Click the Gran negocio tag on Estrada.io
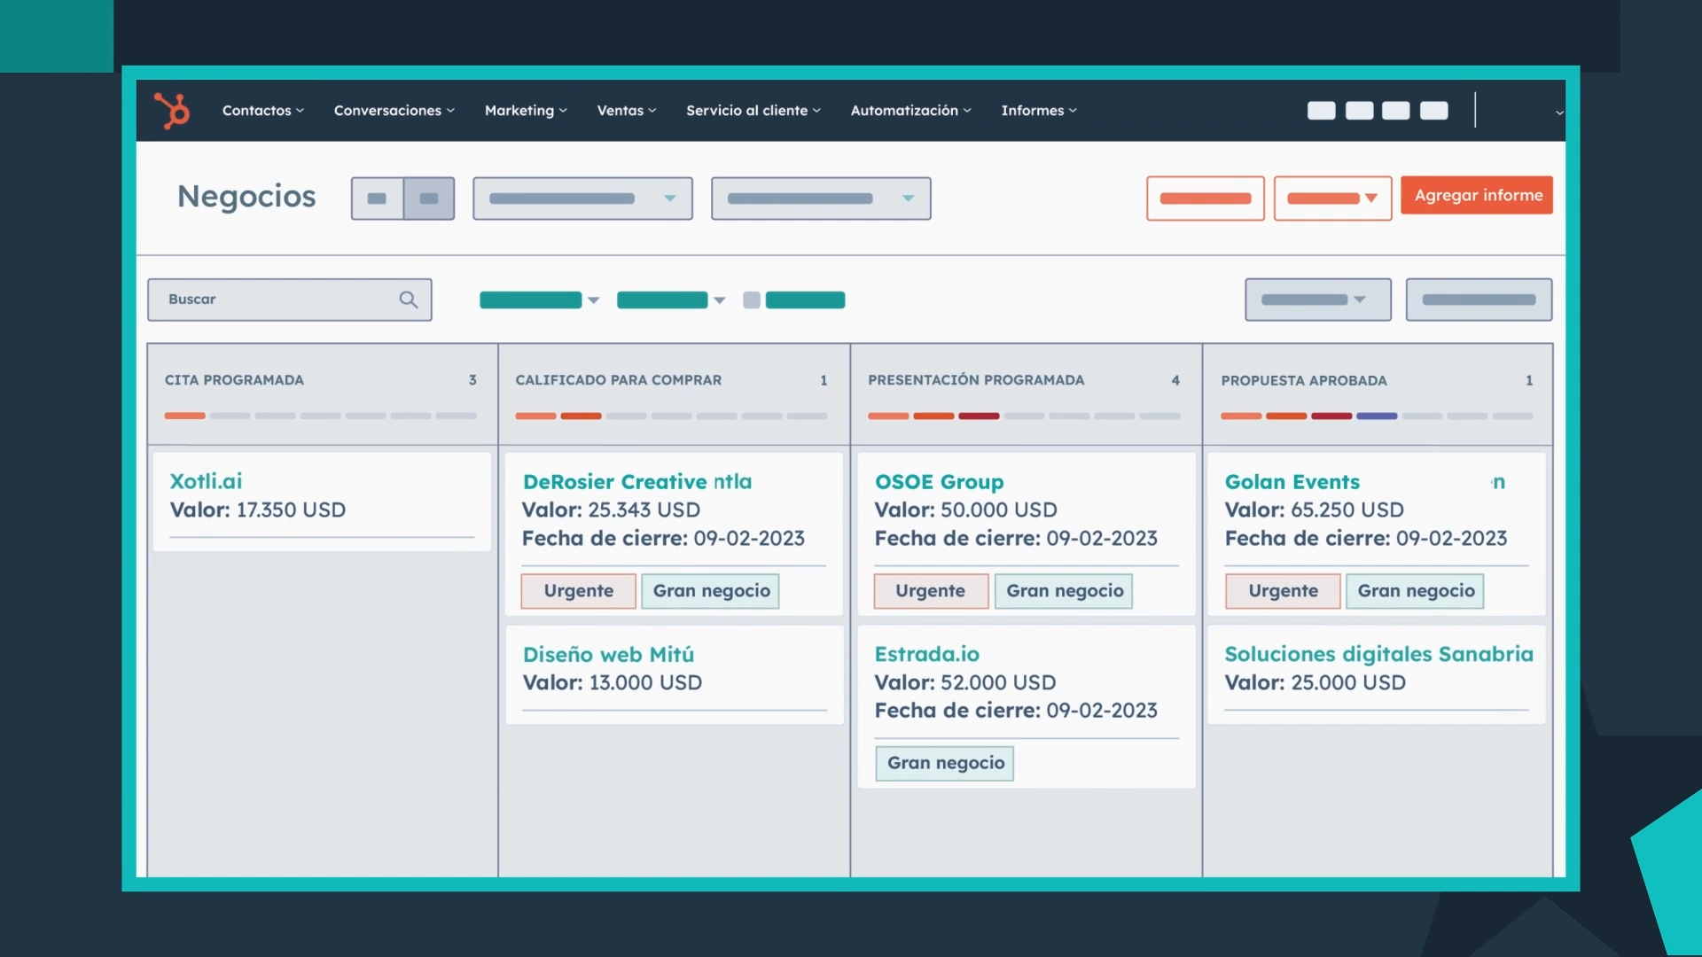Viewport: 1702px width, 957px height. (945, 763)
